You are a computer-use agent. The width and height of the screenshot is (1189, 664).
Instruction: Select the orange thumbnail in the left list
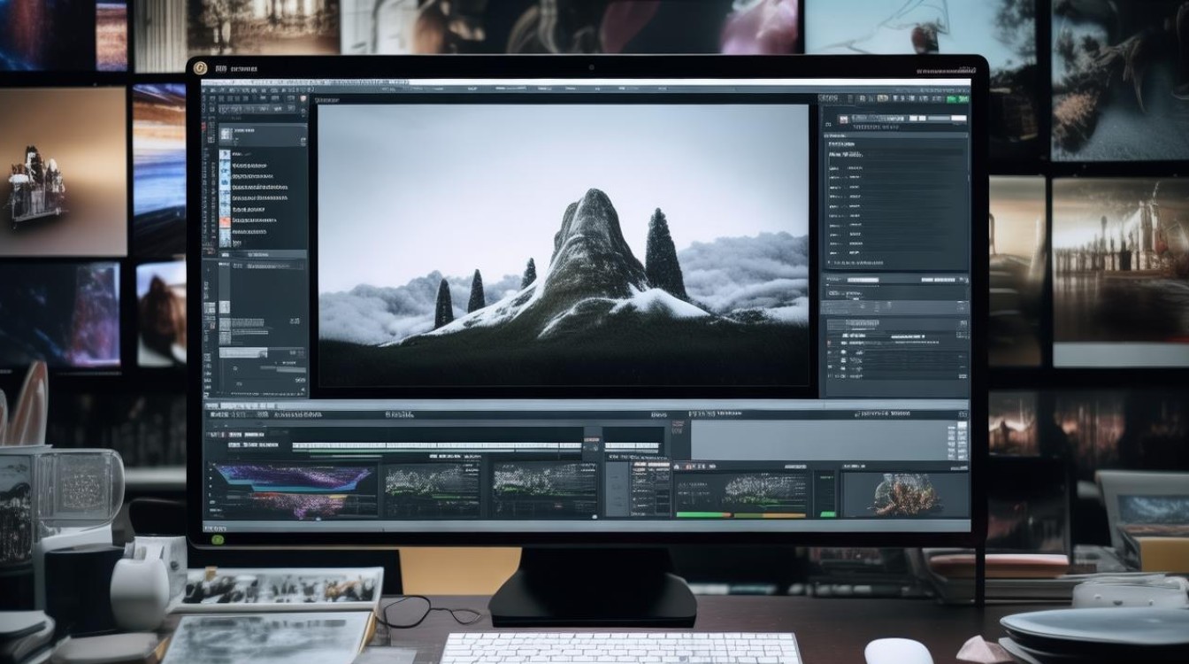pyautogui.click(x=225, y=221)
